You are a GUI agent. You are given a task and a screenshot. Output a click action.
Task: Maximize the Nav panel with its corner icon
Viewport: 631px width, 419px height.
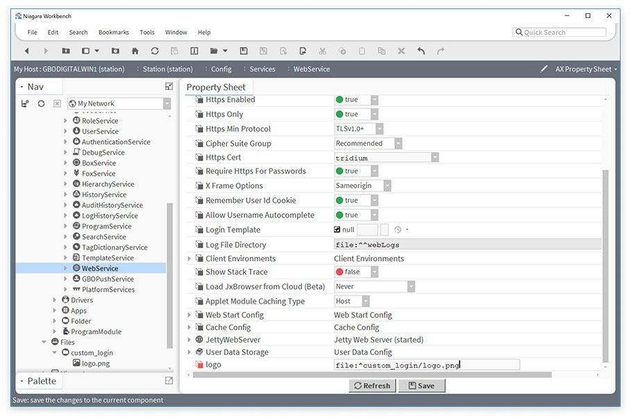tap(169, 86)
